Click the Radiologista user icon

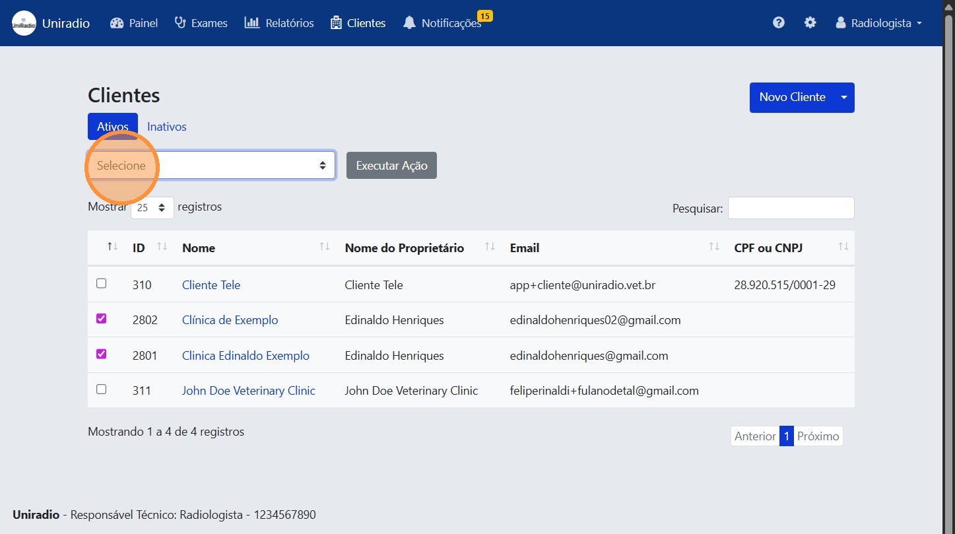coord(840,22)
